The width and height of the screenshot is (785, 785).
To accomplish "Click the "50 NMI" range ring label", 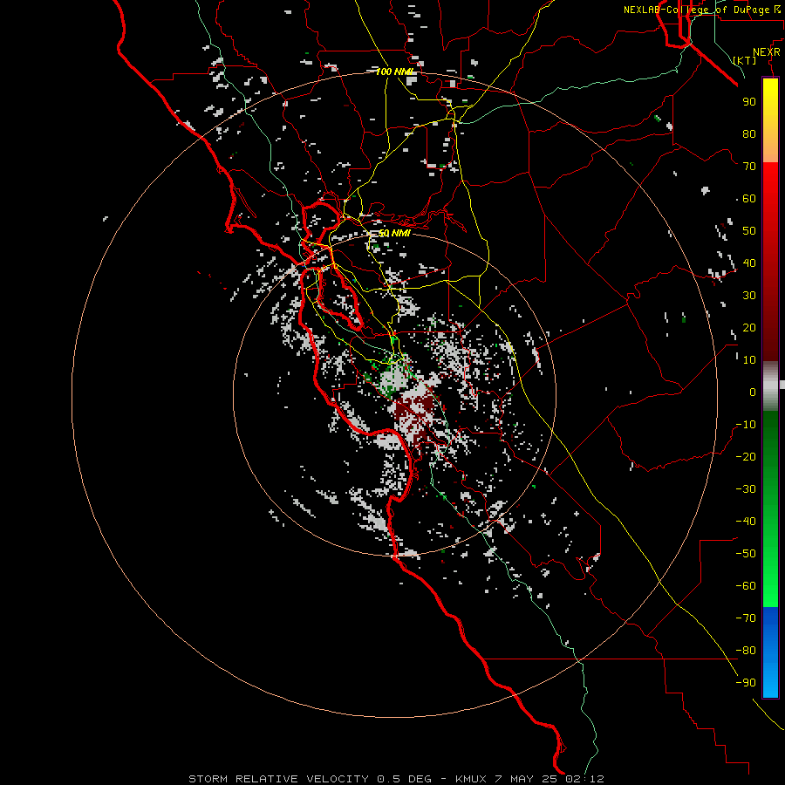I will coord(394,233).
